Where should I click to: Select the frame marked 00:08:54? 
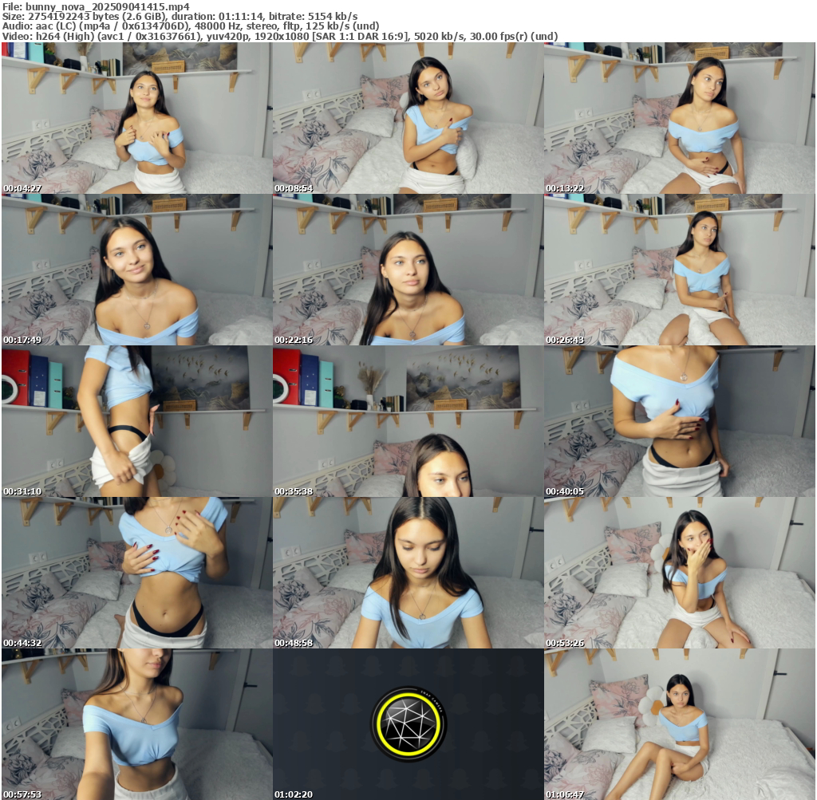[x=408, y=118]
